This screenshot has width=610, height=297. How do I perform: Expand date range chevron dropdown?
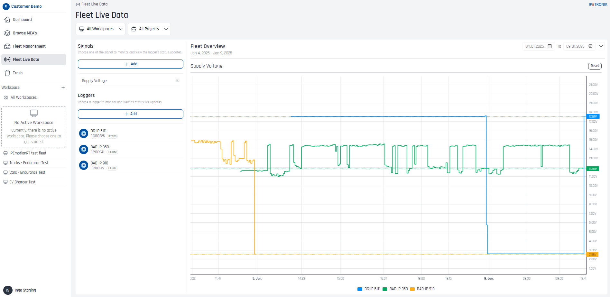click(601, 46)
